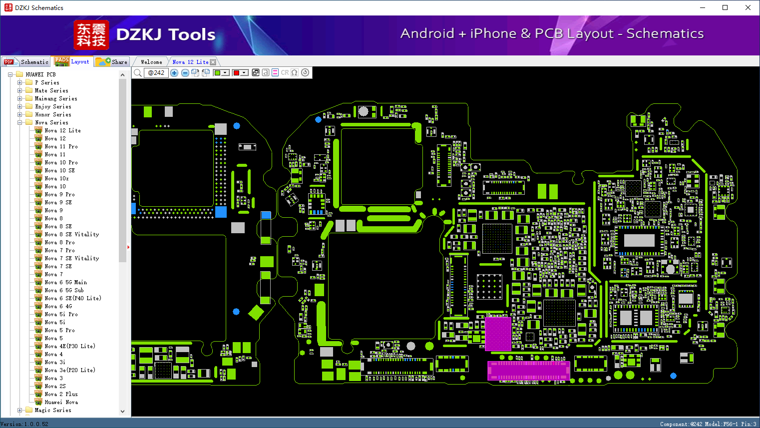Expand the Mate Series folder
Image resolution: width=760 pixels, height=428 pixels.
(19, 90)
